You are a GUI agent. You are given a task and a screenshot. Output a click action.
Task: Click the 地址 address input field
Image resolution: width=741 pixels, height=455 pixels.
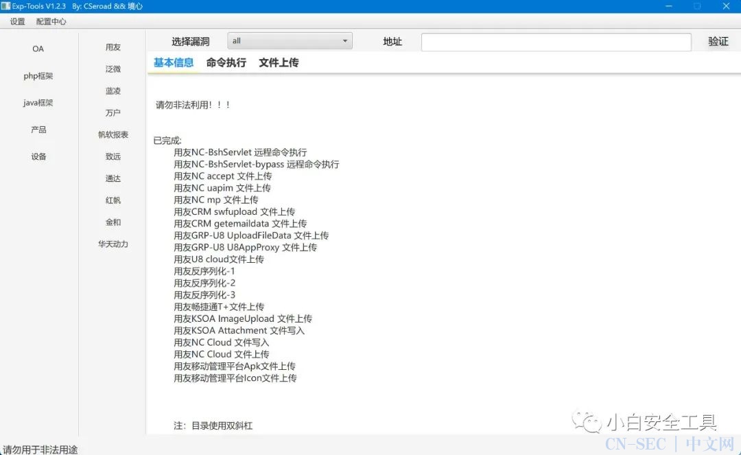[x=556, y=42]
